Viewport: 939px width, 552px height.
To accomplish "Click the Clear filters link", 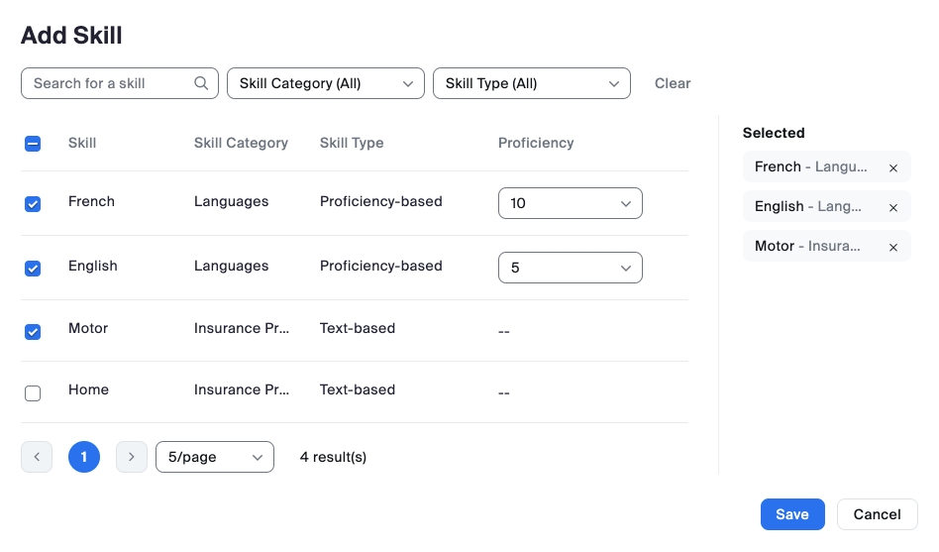I will (x=673, y=83).
